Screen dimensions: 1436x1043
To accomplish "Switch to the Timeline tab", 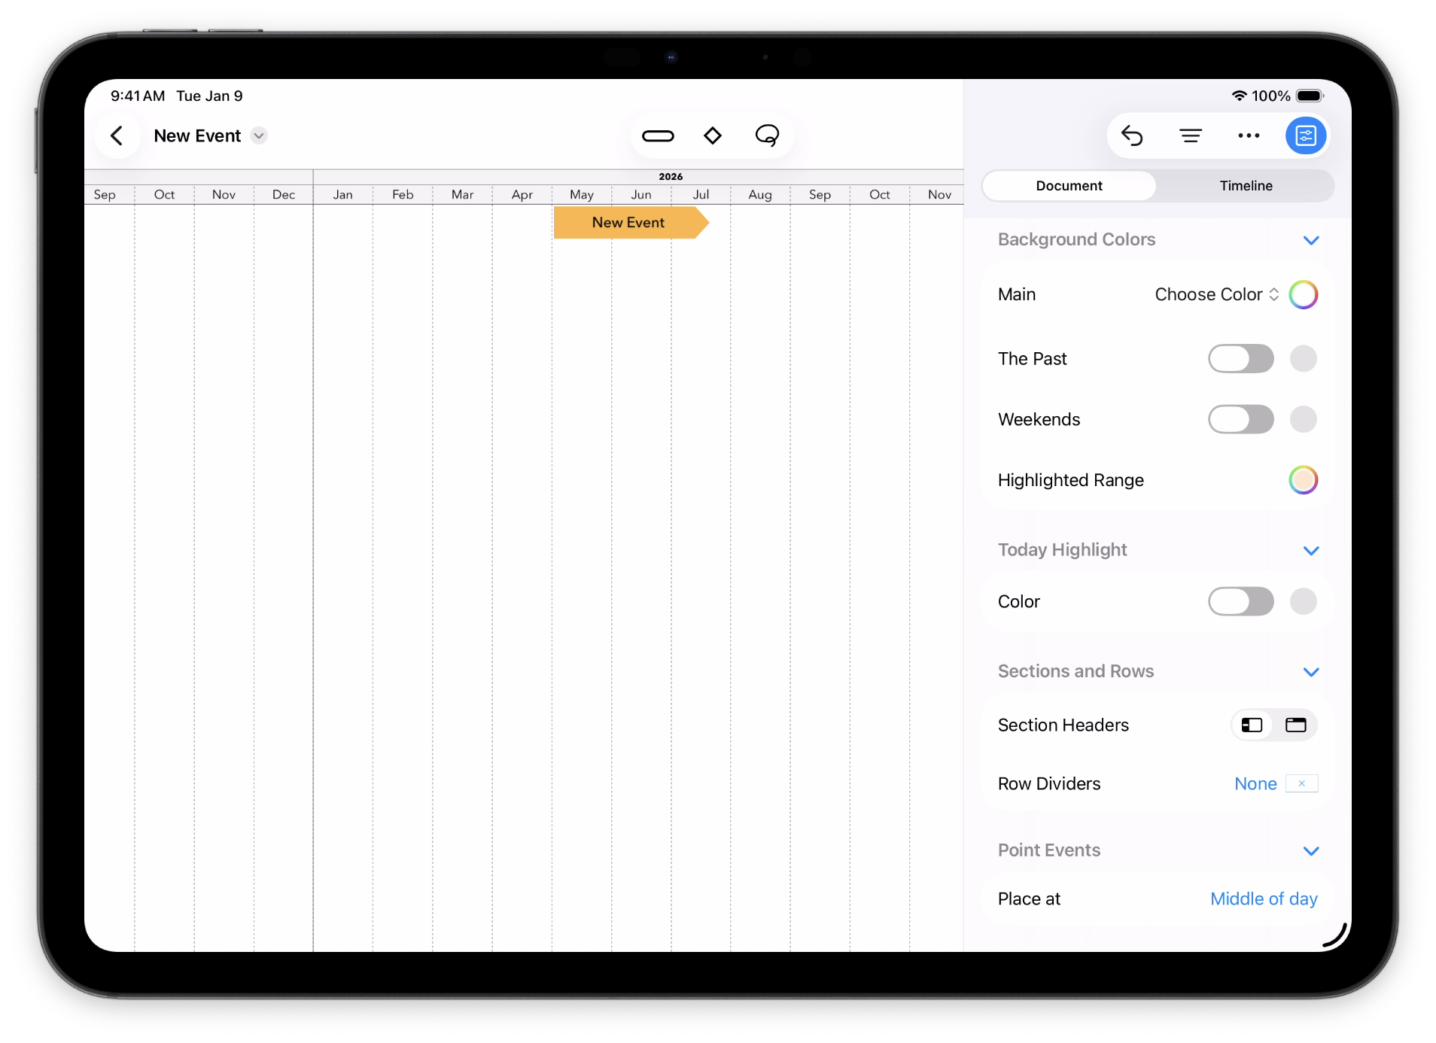I will 1246,185.
